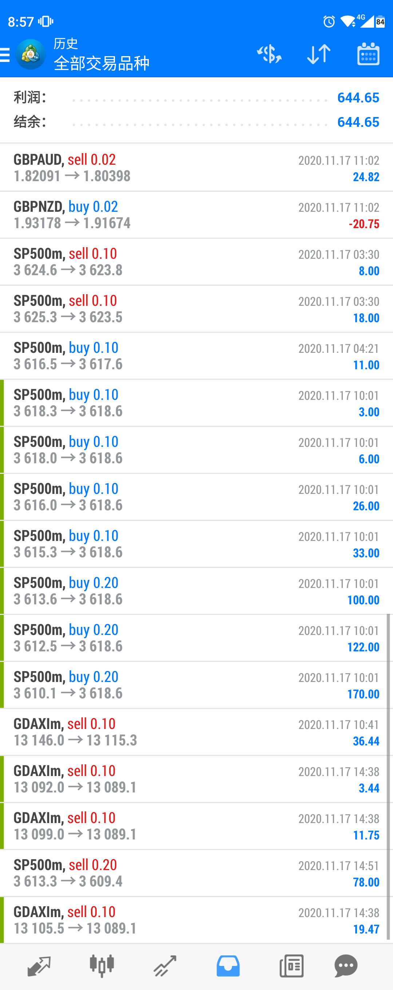Image resolution: width=393 pixels, height=990 pixels.
Task: Click the history list scrollbar
Action: [x=388, y=776]
